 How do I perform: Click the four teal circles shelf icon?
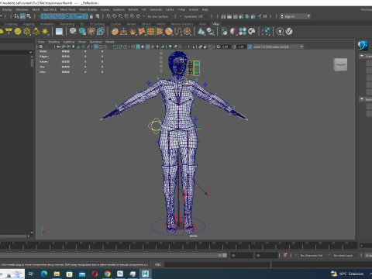pos(243,32)
